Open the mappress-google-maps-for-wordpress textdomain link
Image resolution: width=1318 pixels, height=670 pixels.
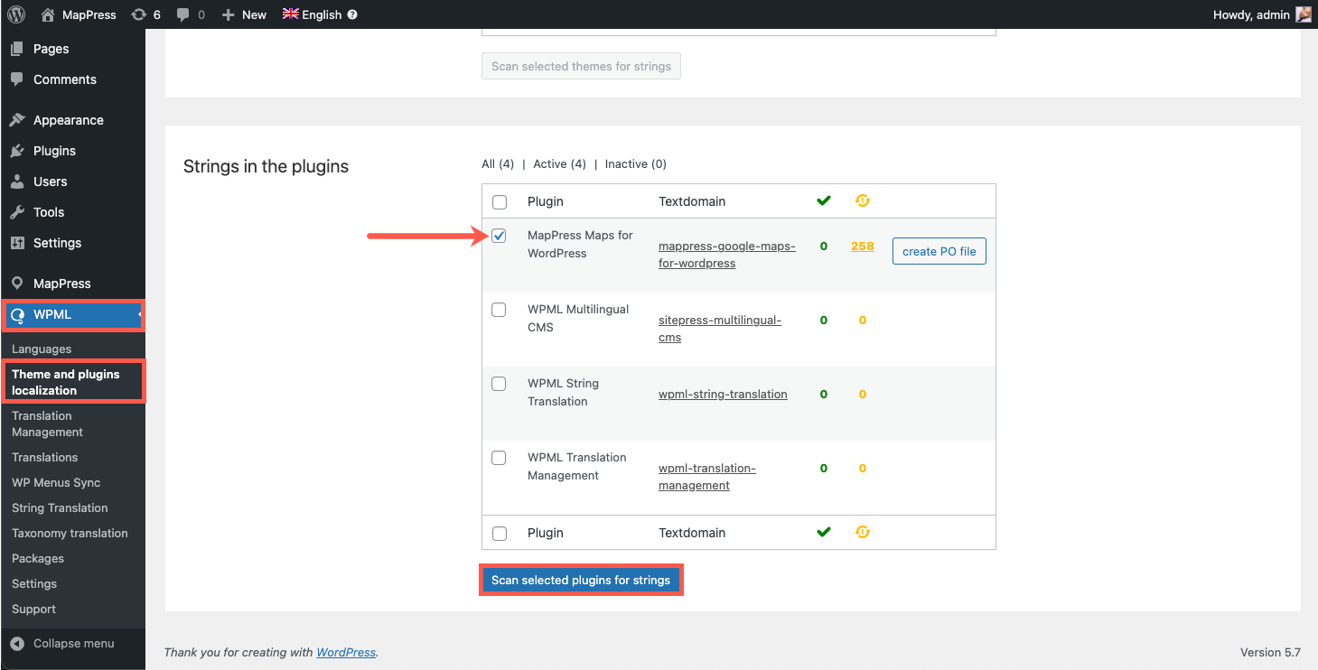pyautogui.click(x=726, y=254)
